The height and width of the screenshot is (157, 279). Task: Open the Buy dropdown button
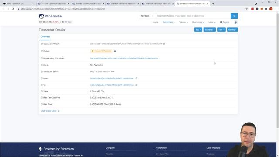[198, 30]
